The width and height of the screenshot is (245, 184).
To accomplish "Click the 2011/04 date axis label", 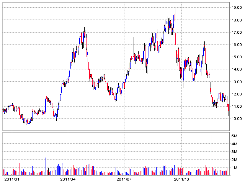I will 68,179.
